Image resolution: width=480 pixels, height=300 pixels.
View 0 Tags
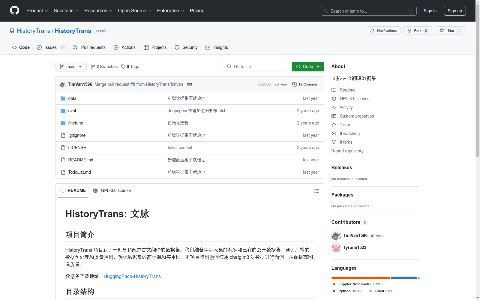click(130, 67)
